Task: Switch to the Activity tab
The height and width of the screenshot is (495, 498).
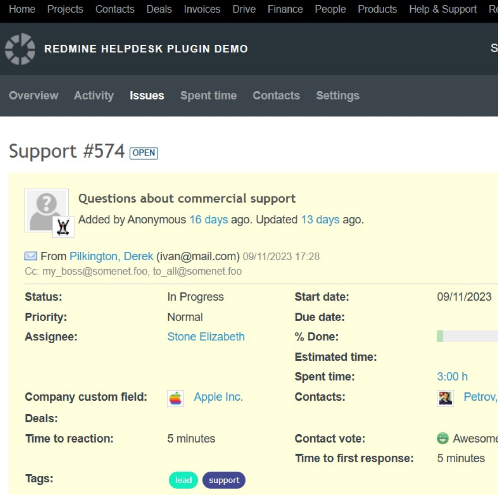Action: [x=93, y=96]
